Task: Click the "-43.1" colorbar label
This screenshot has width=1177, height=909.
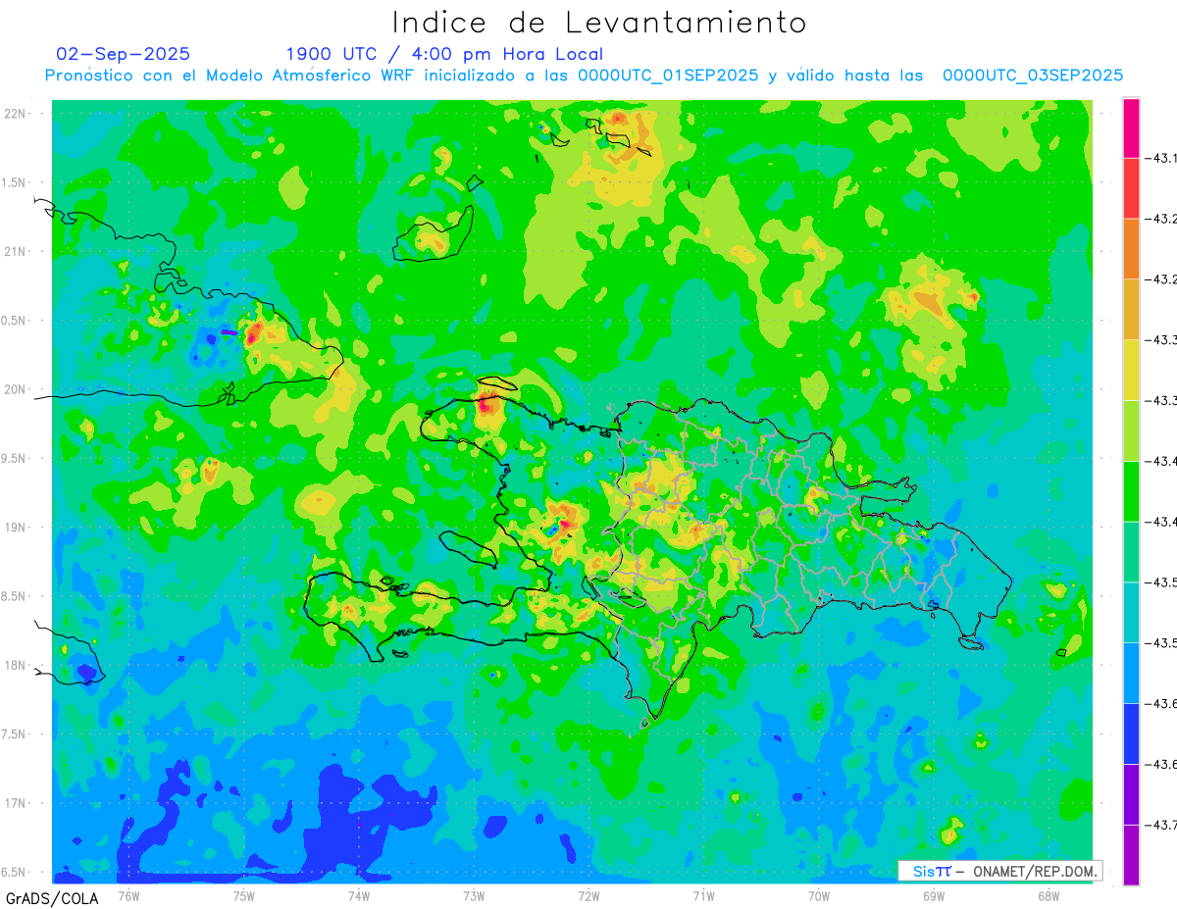Action: point(1163,158)
